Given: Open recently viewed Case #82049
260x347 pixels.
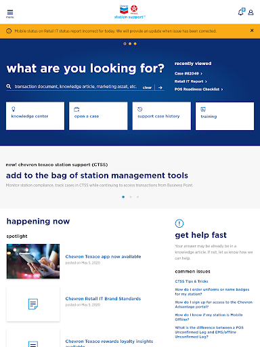Looking at the screenshot, I should (188, 73).
